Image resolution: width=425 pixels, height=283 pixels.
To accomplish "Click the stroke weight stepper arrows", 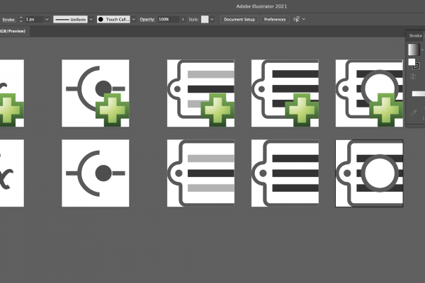I will pyautogui.click(x=21, y=19).
